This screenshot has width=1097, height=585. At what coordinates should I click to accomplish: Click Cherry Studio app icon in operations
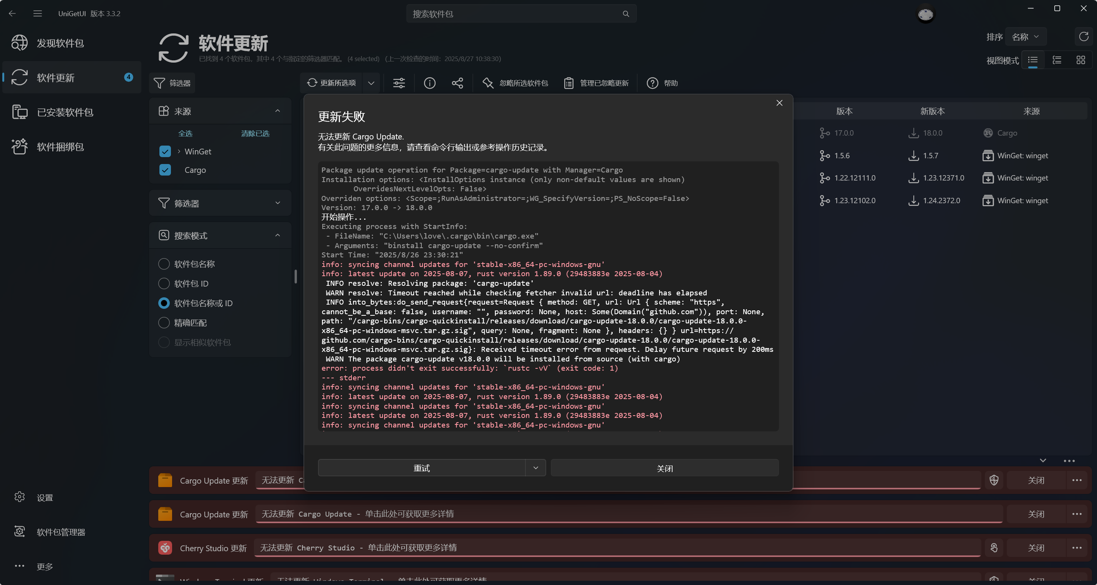click(x=165, y=547)
